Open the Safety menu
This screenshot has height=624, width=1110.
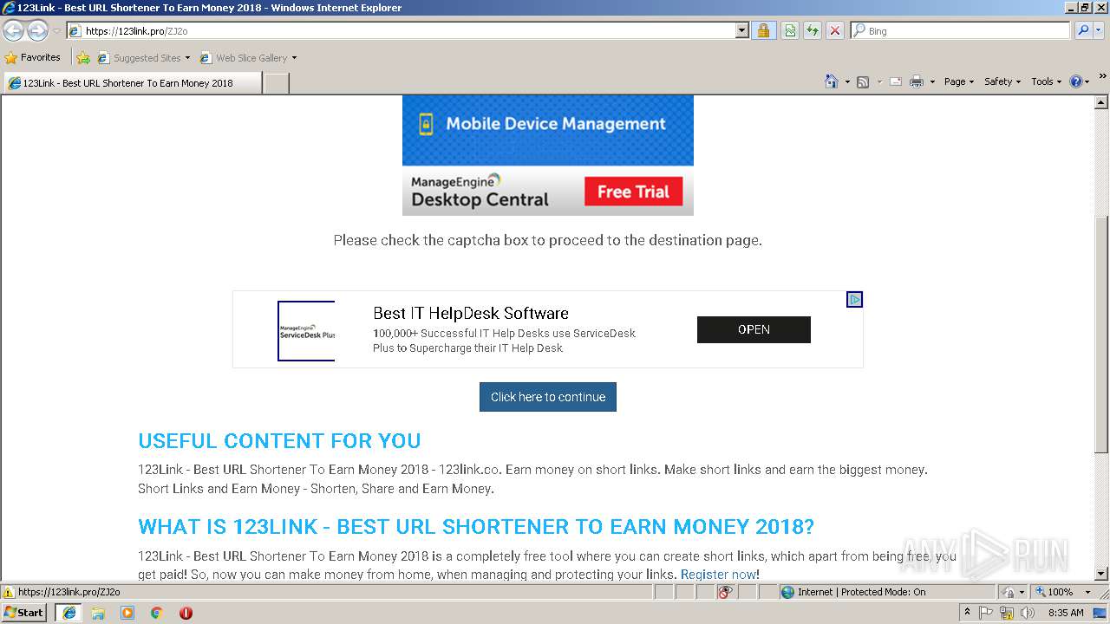1002,81
